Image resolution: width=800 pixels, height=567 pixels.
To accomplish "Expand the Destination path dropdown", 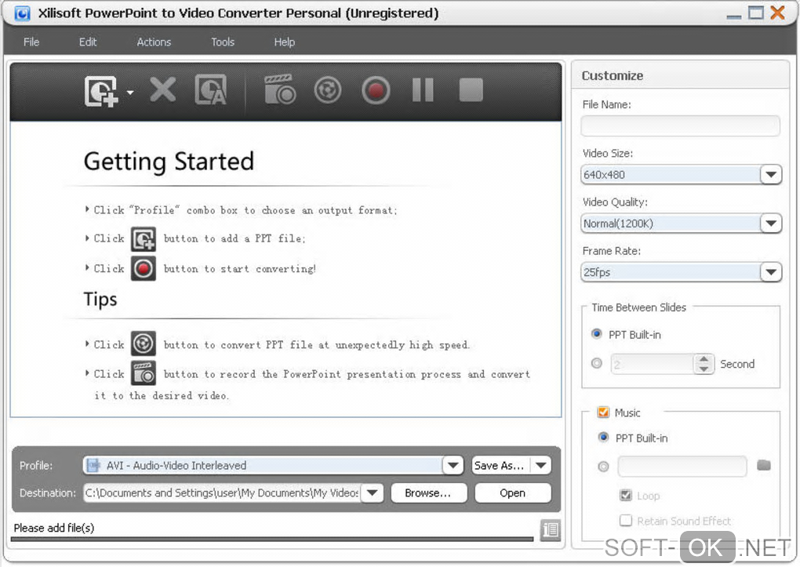I will coord(373,492).
